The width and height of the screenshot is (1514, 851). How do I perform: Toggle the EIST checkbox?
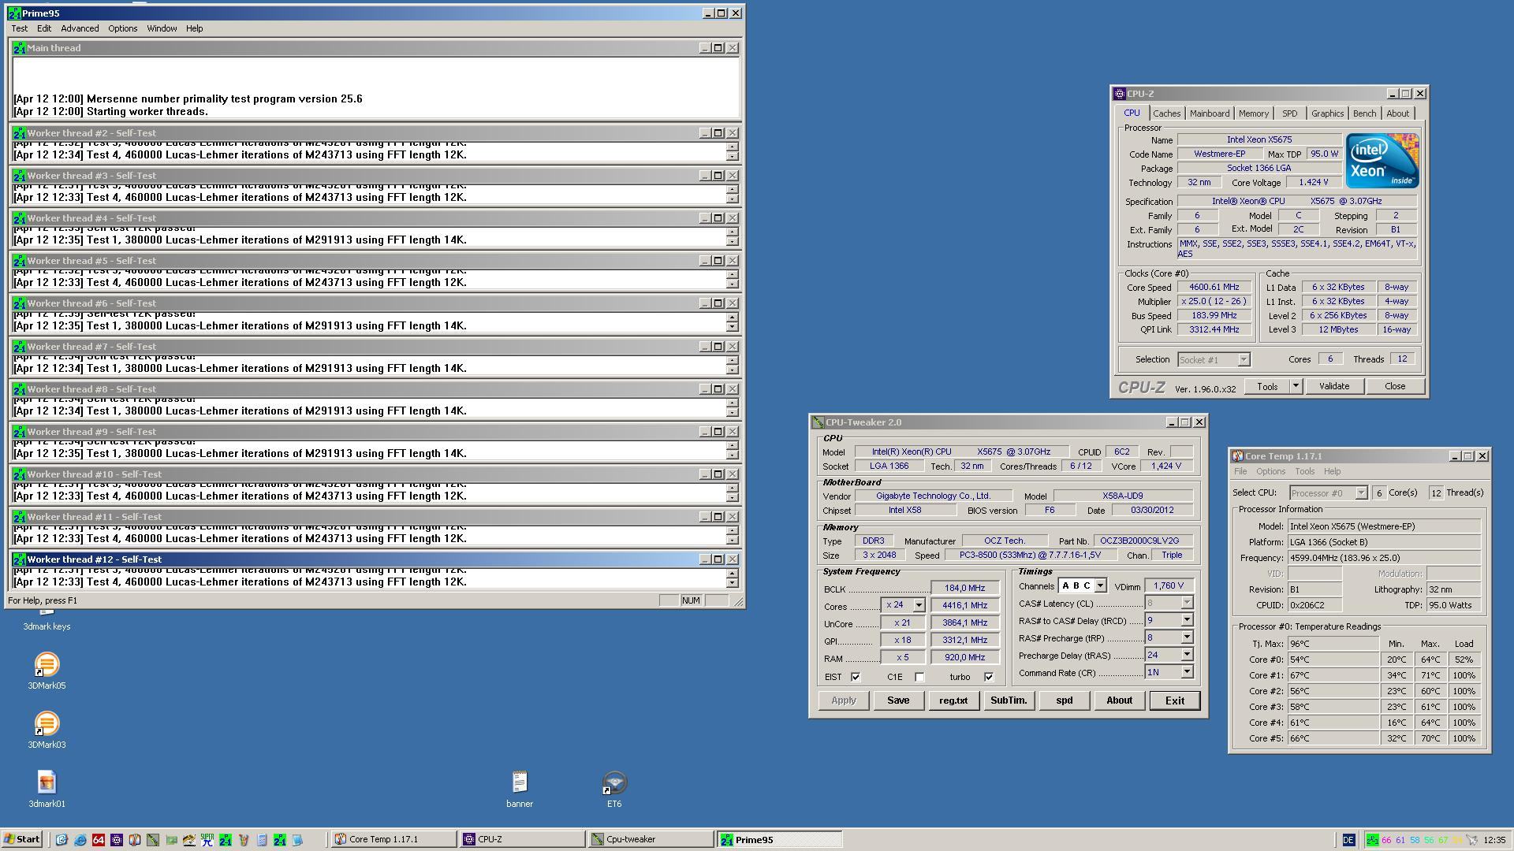click(x=856, y=677)
